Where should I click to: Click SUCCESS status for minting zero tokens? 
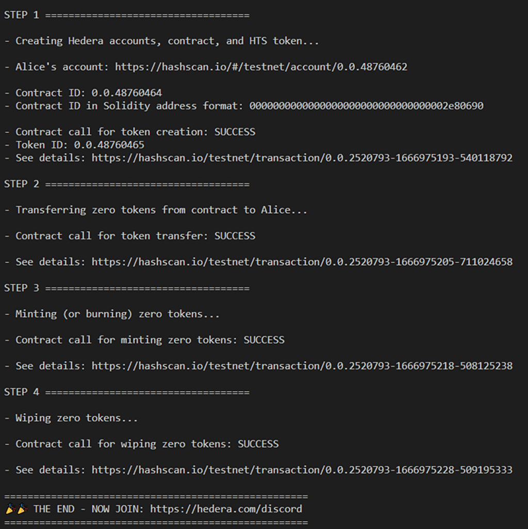(x=264, y=340)
